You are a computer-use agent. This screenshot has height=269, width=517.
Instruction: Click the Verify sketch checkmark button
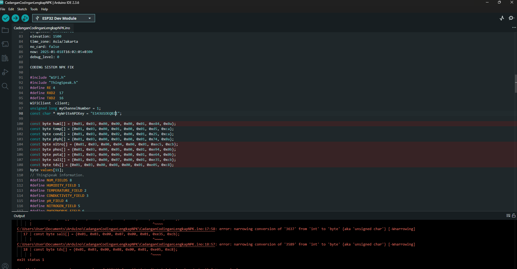pyautogui.click(x=6, y=18)
